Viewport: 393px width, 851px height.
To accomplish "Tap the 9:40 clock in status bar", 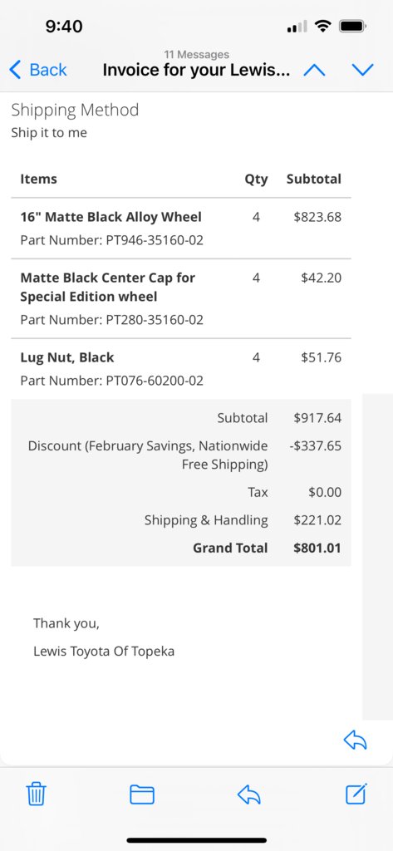I will (x=64, y=26).
